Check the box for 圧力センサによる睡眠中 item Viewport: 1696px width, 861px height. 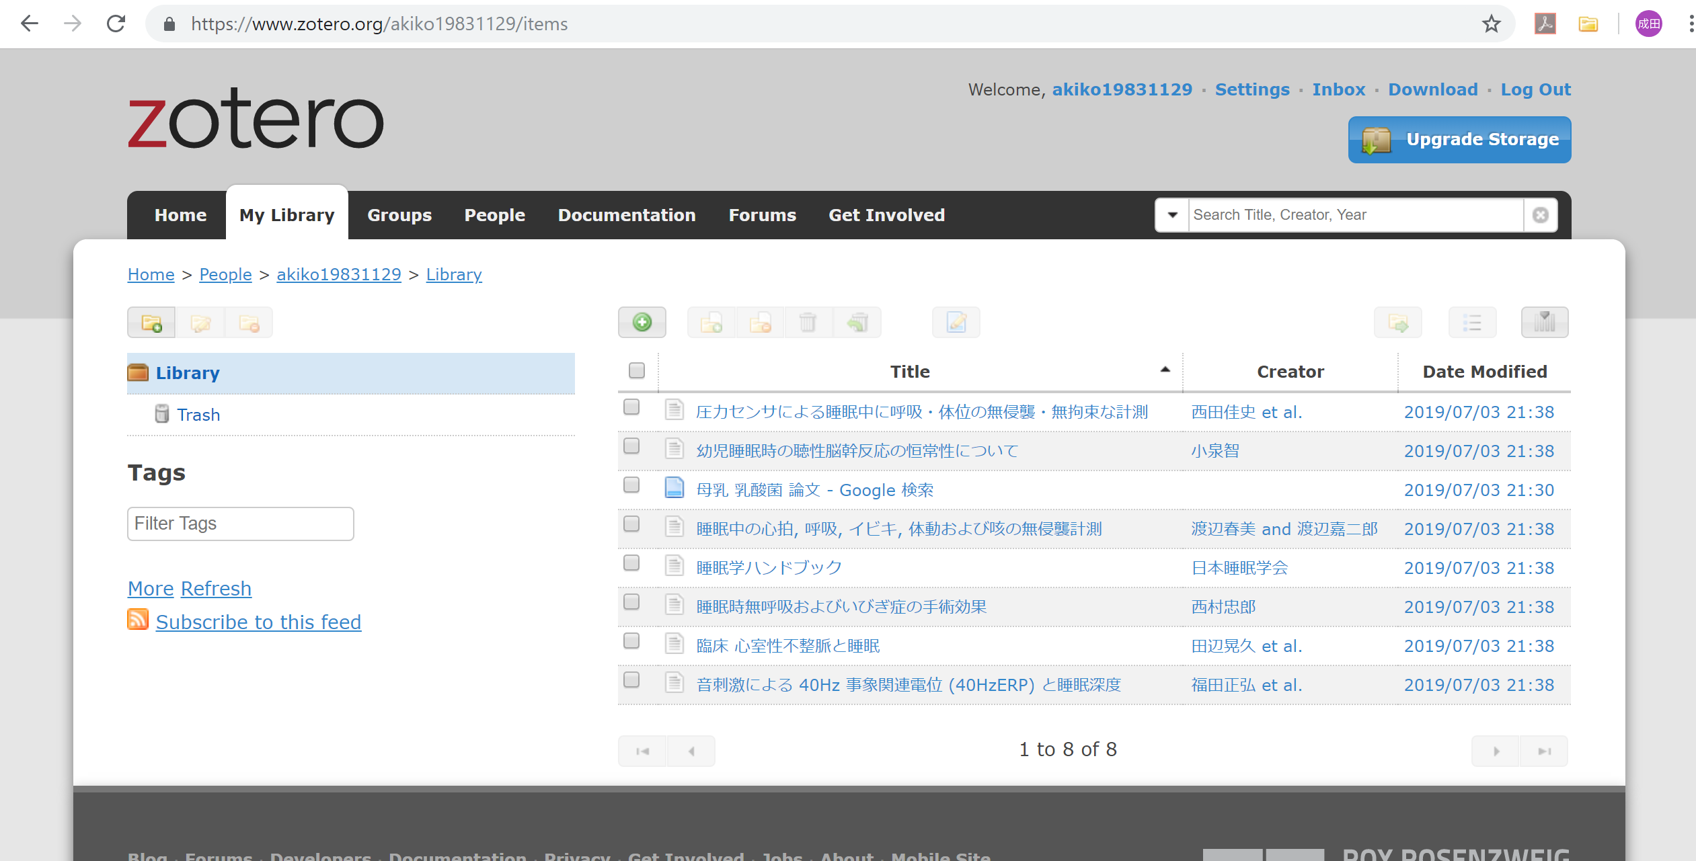pos(631,407)
